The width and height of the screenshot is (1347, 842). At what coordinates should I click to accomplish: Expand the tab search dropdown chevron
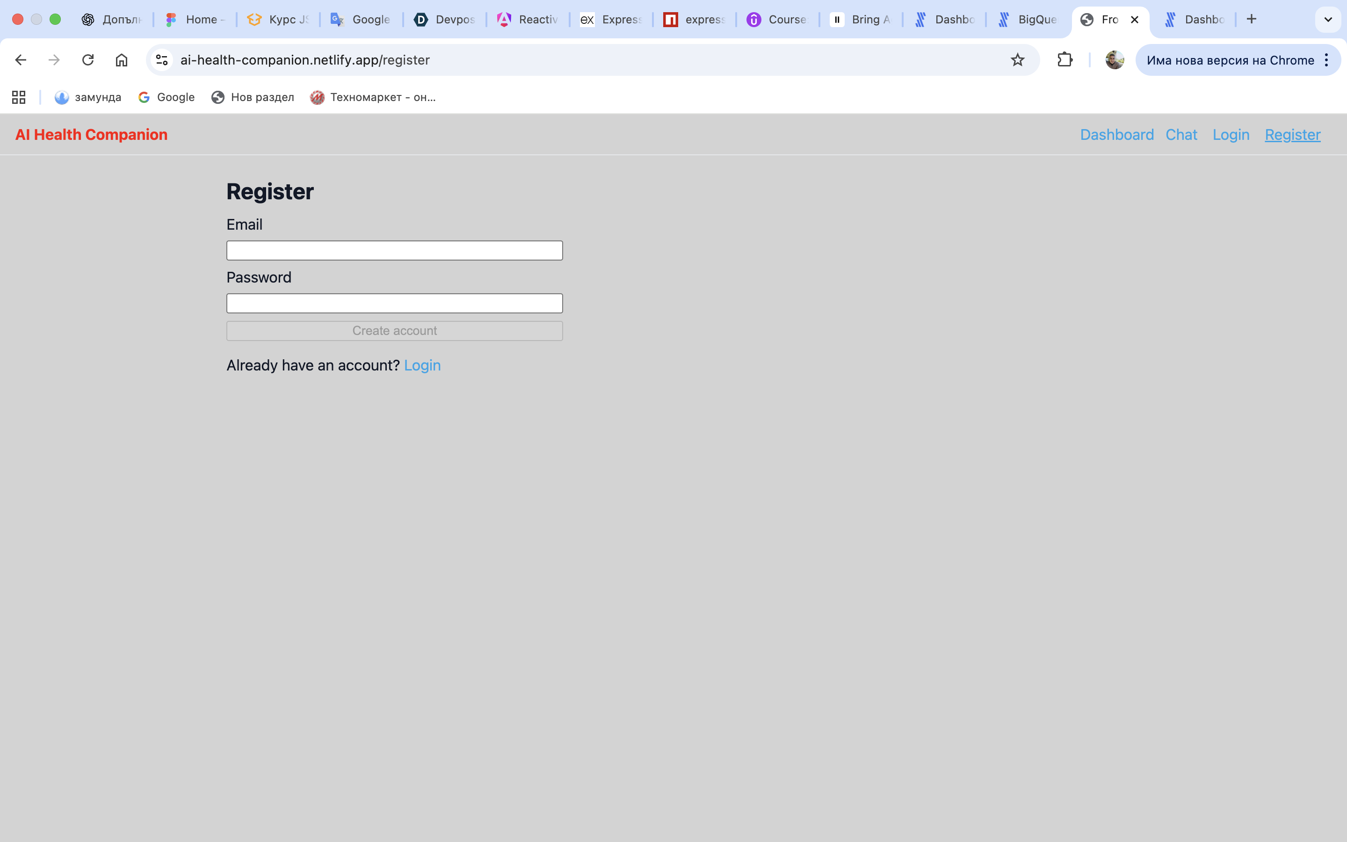pyautogui.click(x=1327, y=20)
